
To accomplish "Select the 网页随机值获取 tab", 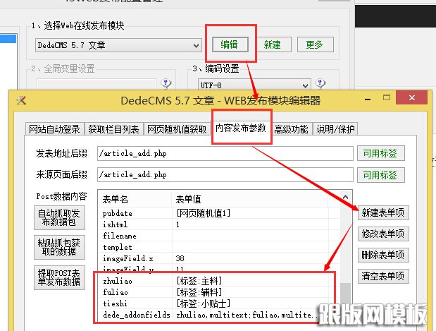I will (177, 129).
